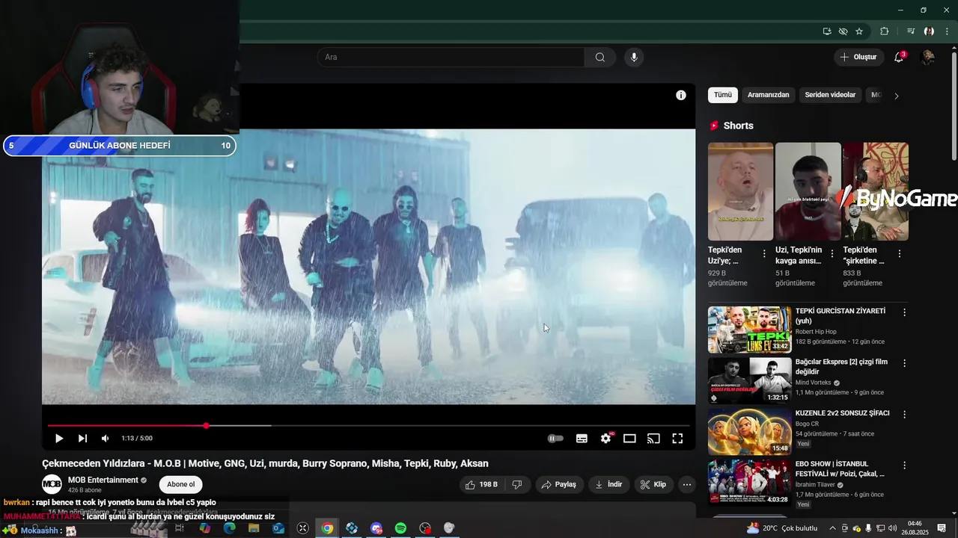Open Chrome media controls icon
This screenshot has width=958, height=538.
911,31
